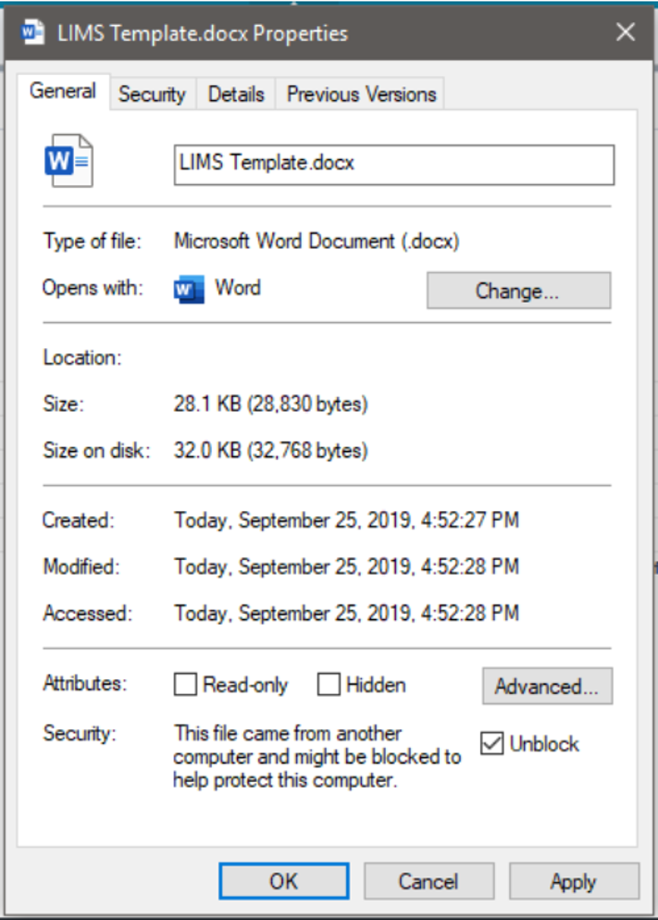Go to the Previous Versions tab
Screen dimensions: 658x920
pos(361,93)
